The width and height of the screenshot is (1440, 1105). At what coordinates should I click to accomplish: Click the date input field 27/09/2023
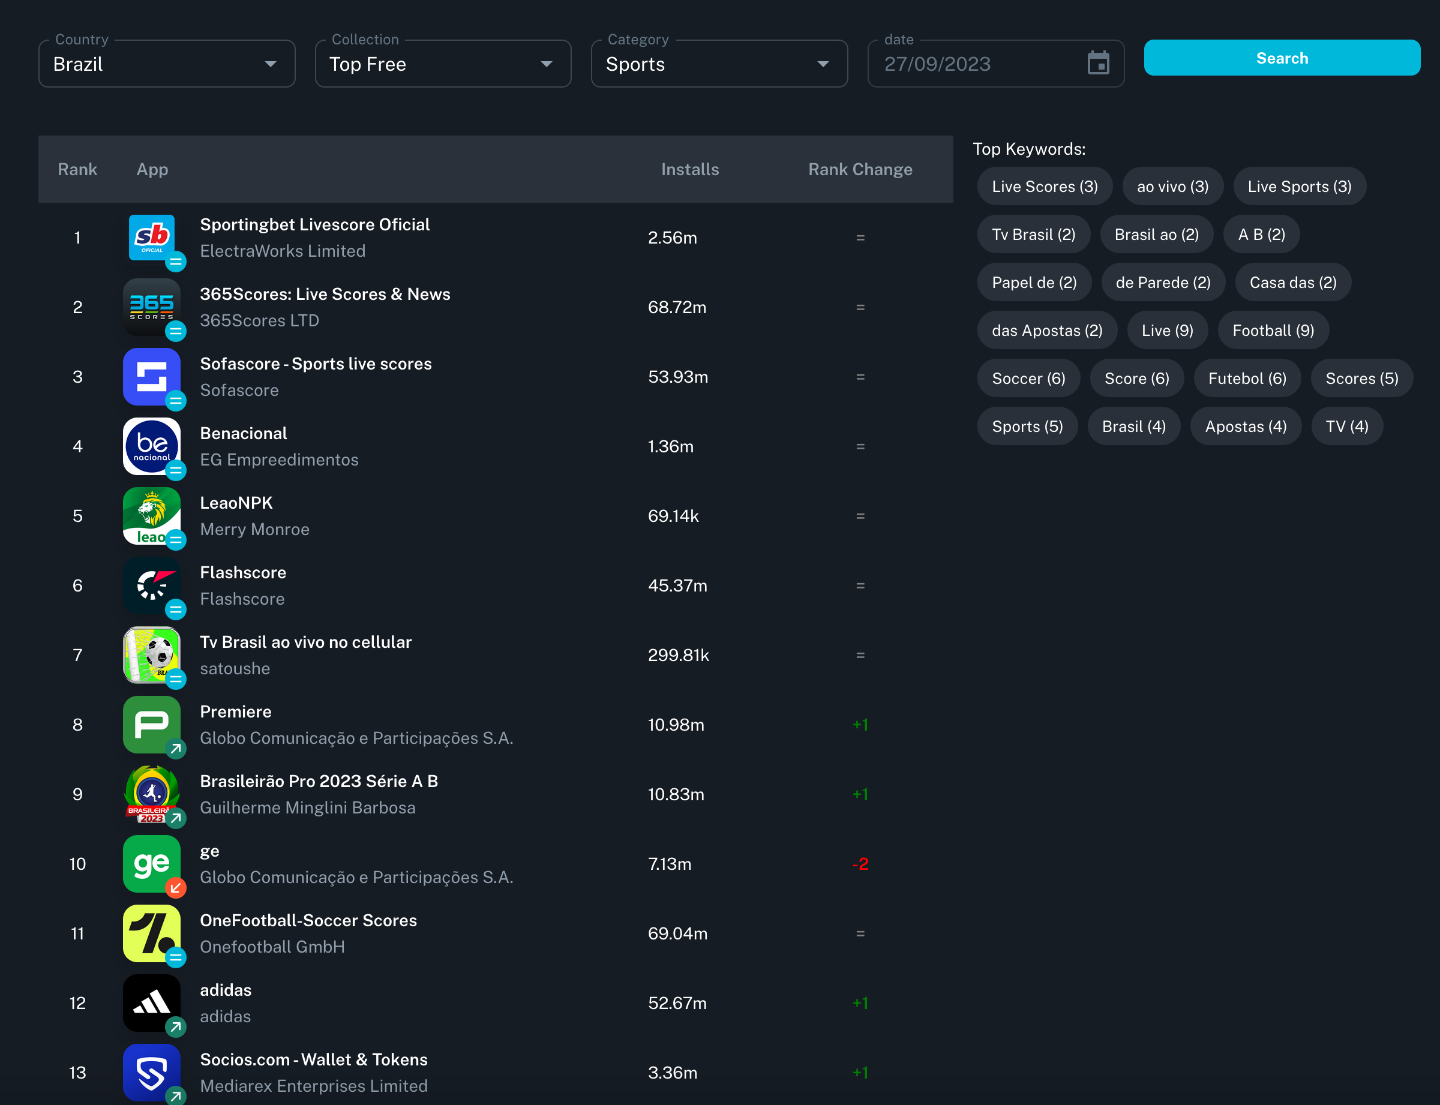[996, 64]
